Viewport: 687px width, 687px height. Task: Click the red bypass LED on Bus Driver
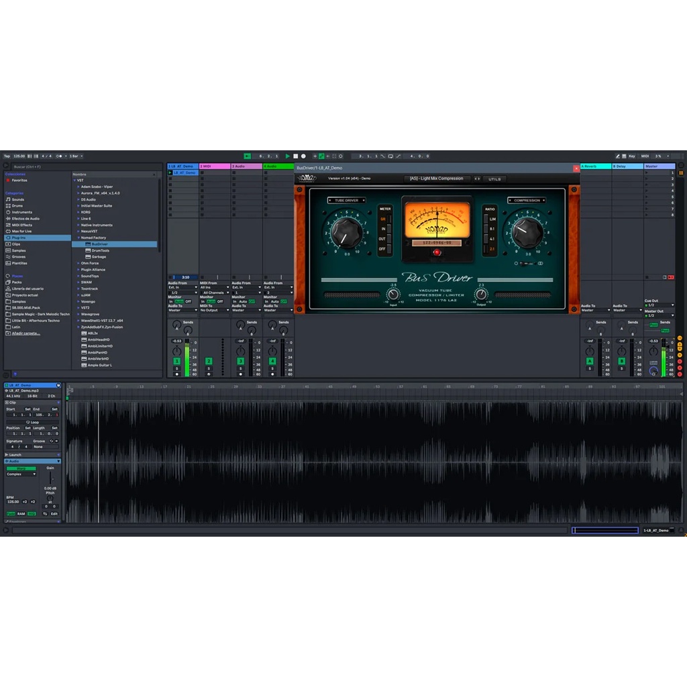(437, 252)
